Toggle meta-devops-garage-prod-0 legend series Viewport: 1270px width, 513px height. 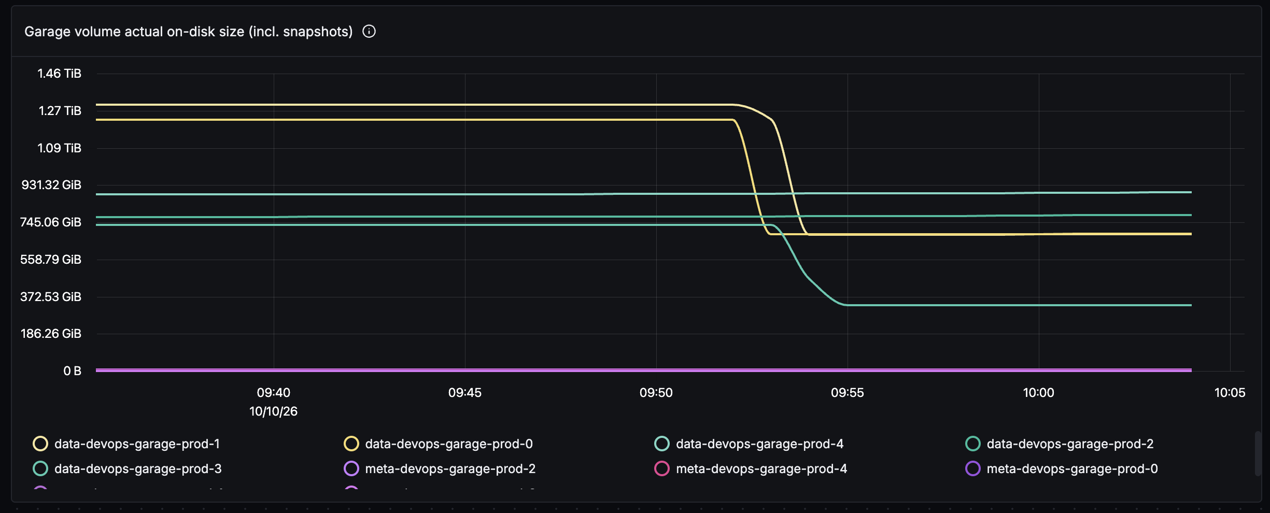tap(1062, 469)
